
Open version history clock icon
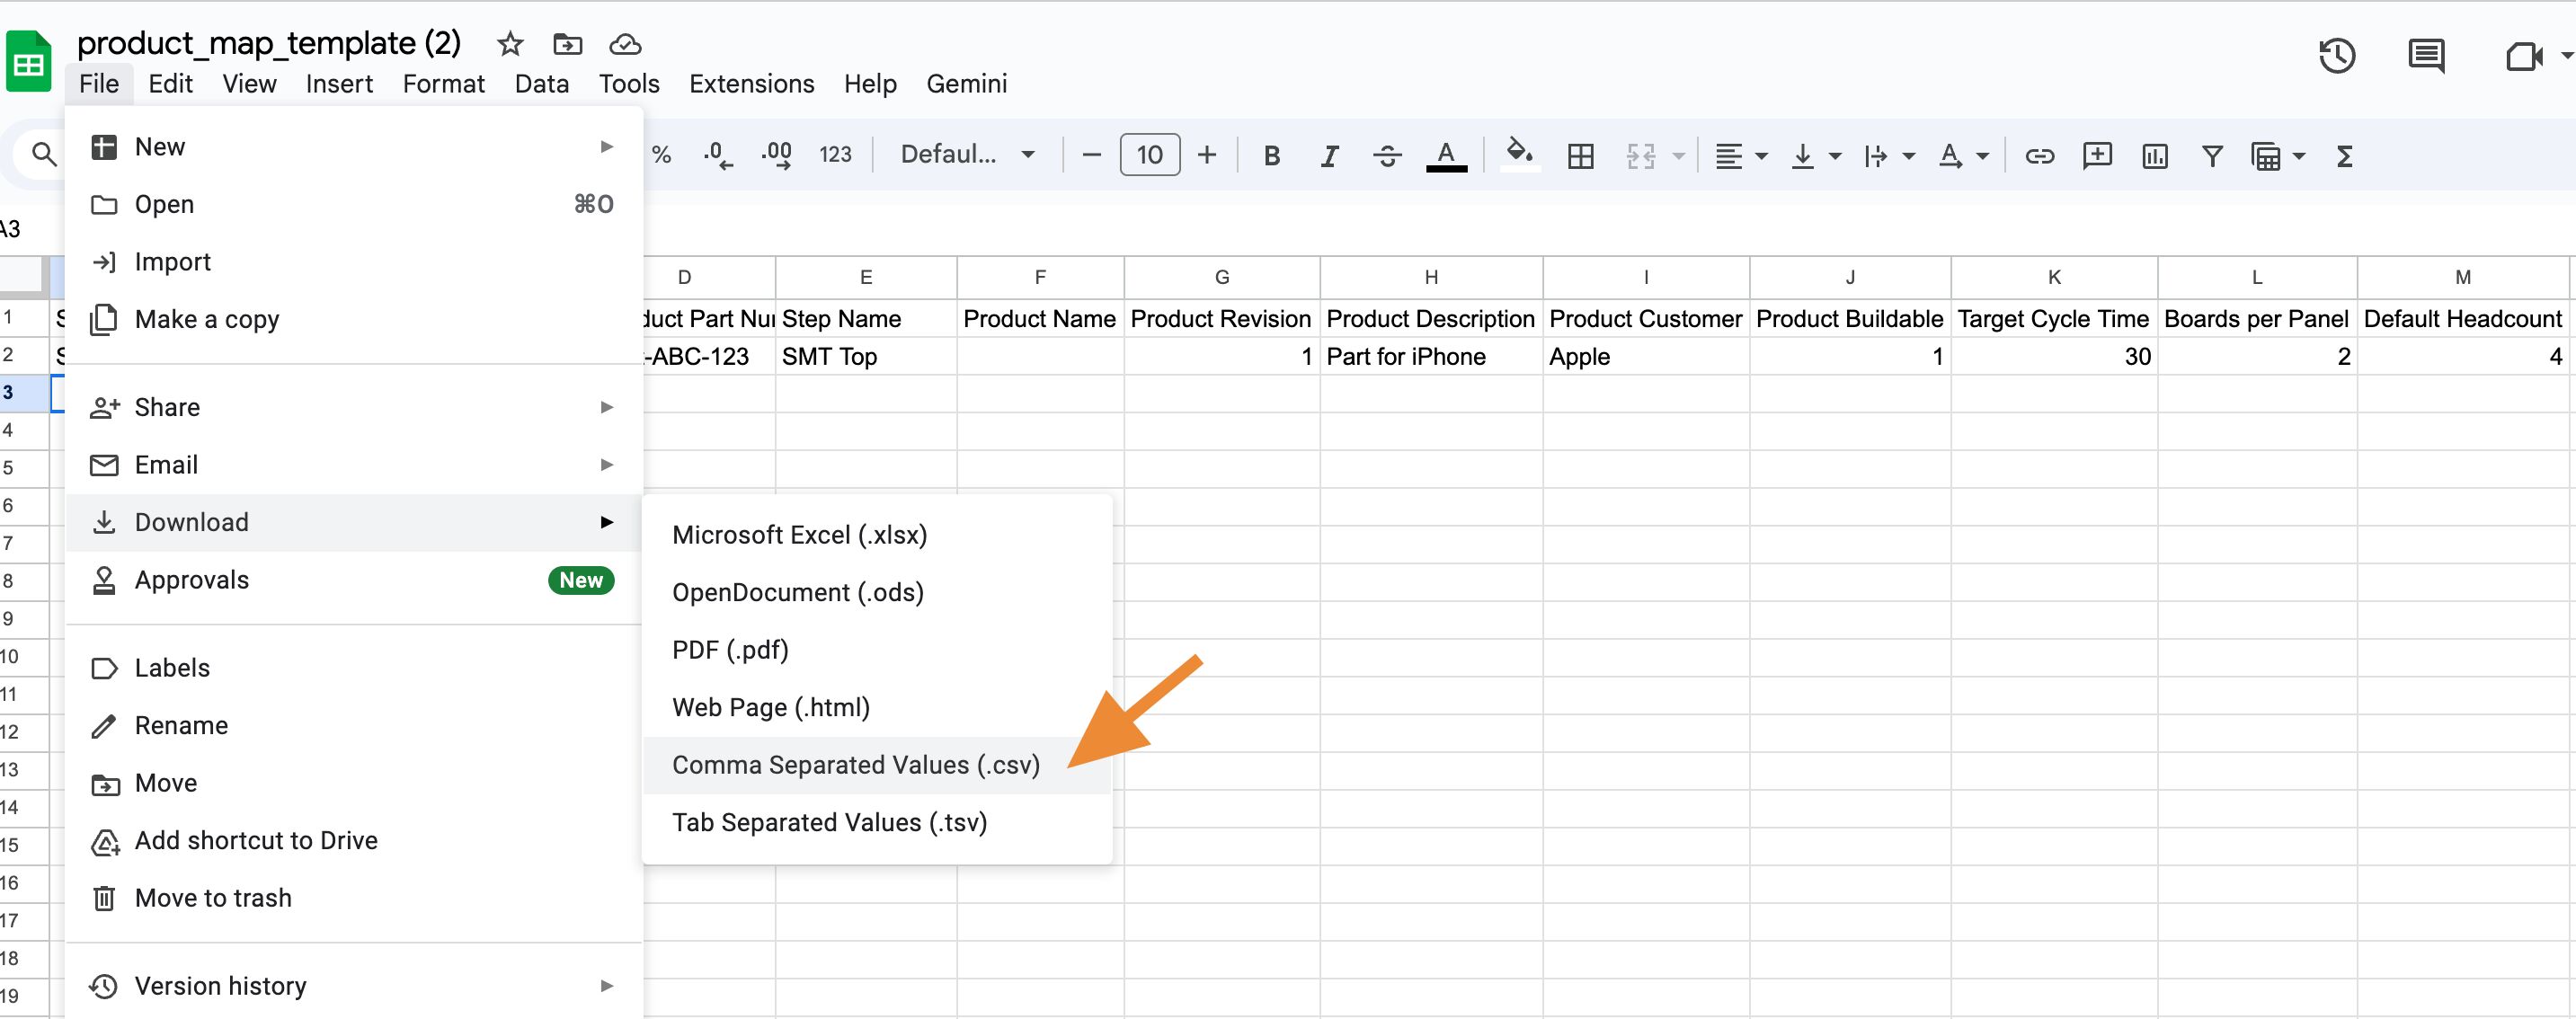coord(2336,56)
